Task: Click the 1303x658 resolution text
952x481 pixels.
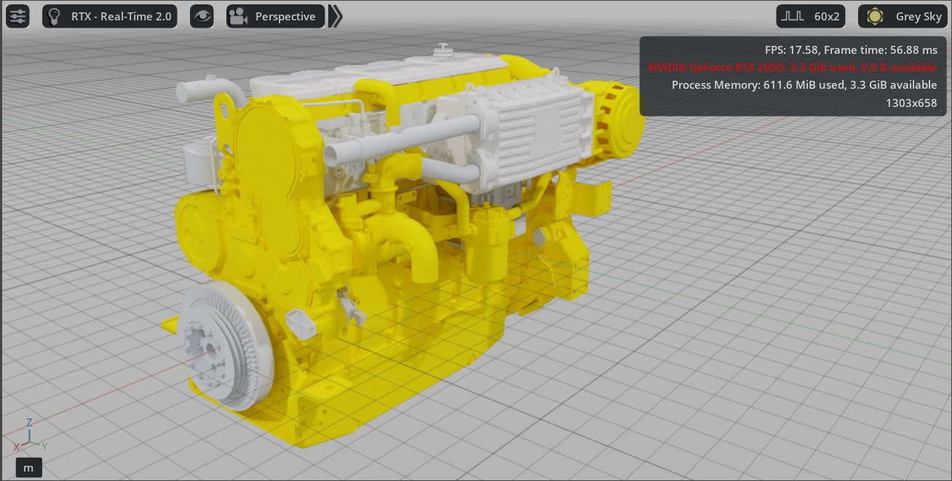Action: coord(911,103)
